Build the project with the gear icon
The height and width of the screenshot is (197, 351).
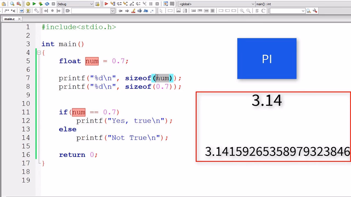tap(28, 4)
